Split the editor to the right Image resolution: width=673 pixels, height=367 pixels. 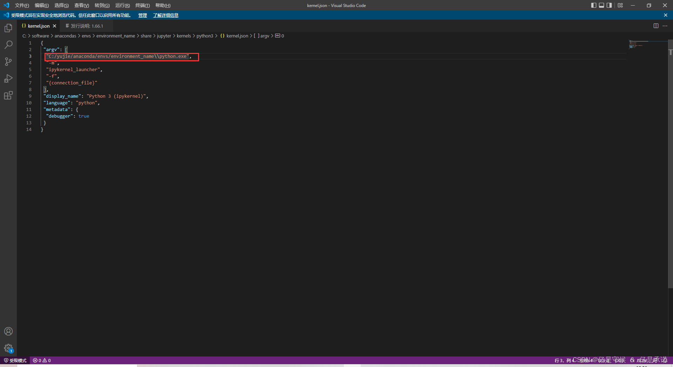(656, 26)
